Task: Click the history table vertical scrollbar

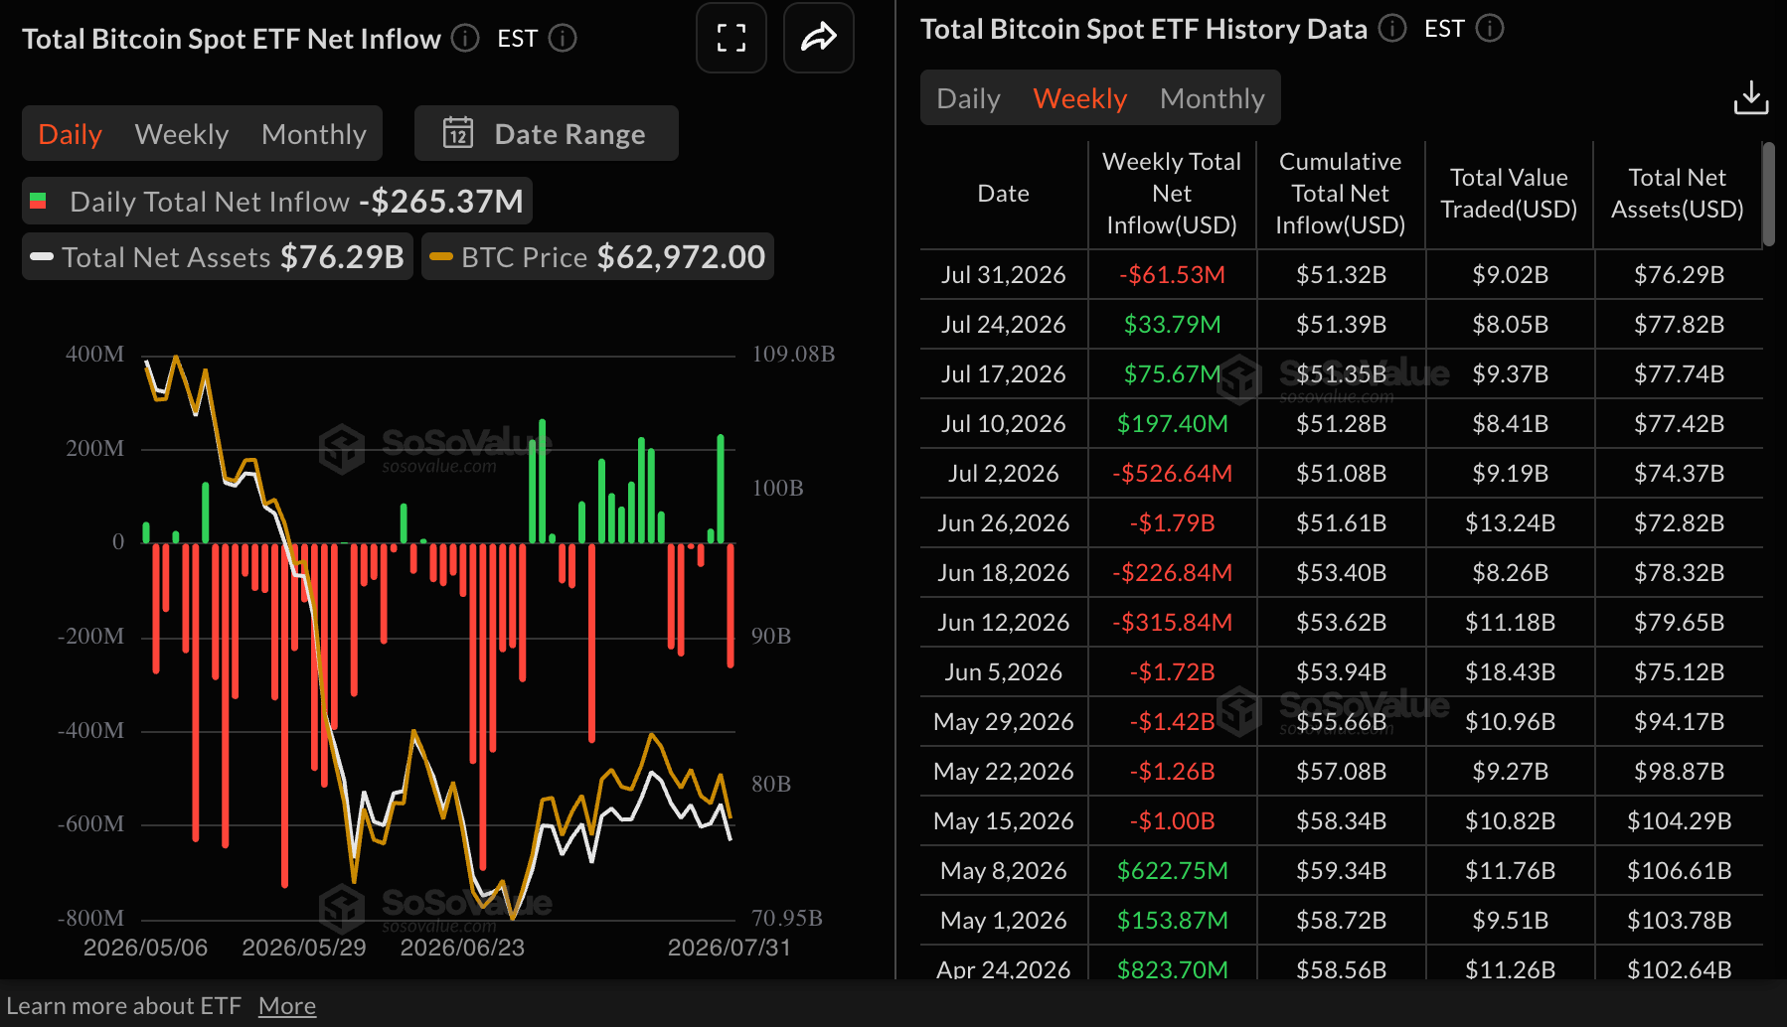Action: click(1768, 194)
